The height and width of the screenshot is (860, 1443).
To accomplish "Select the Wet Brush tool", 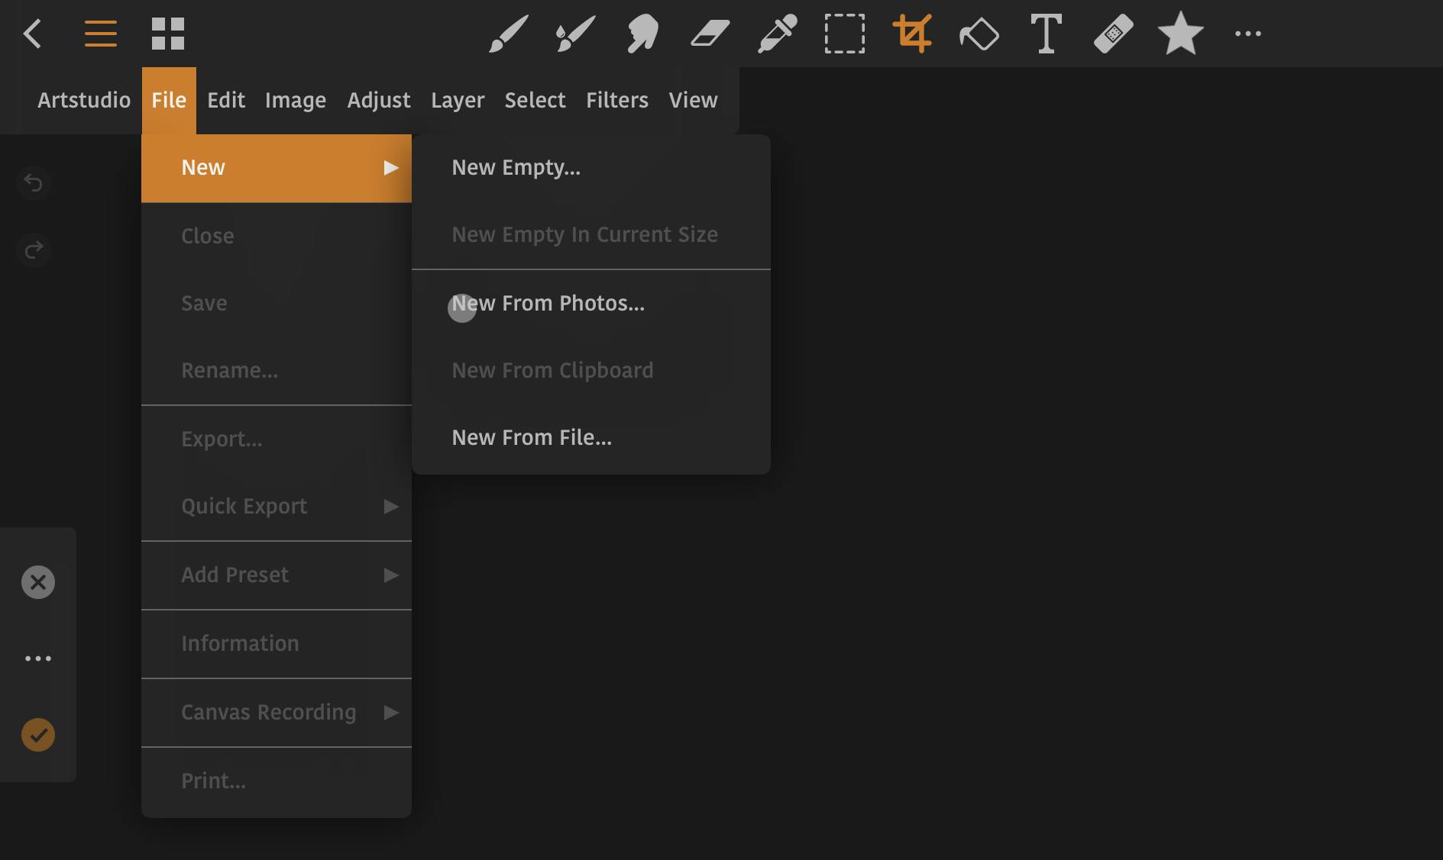I will tap(575, 34).
